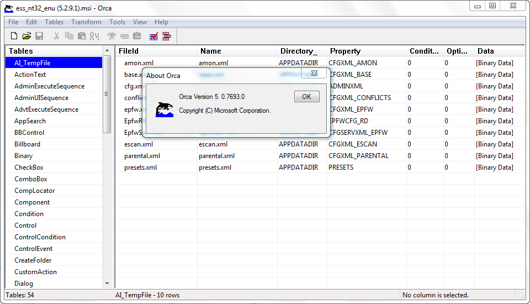Open the Tables menu

tap(54, 22)
